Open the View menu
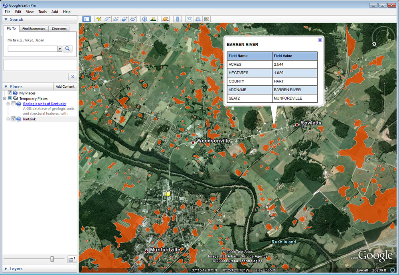399x275 pixels. 30,12
